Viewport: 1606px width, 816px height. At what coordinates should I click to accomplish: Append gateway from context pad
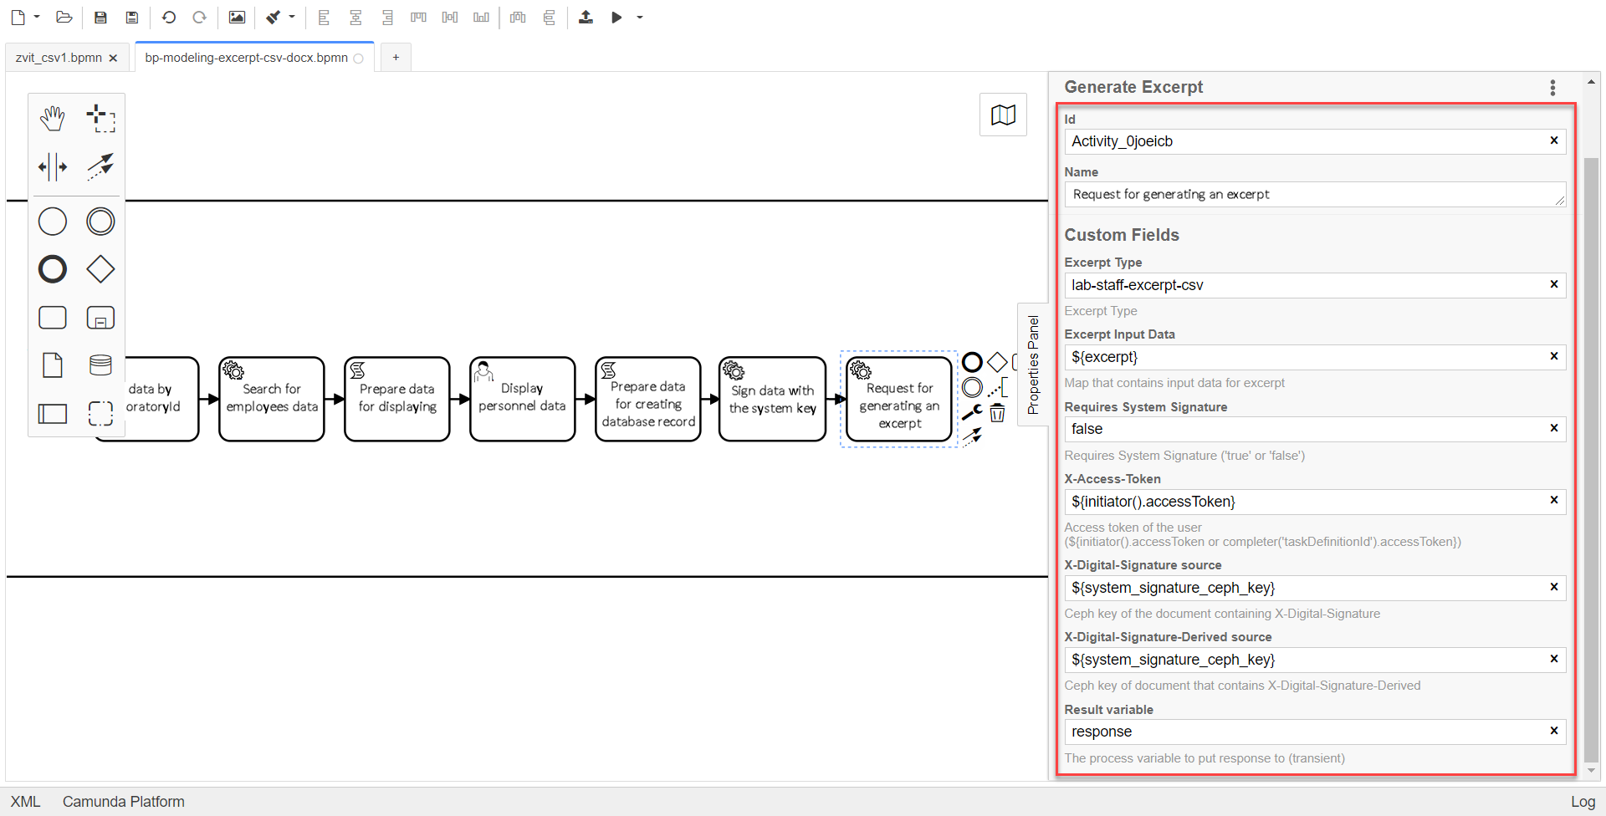click(997, 362)
